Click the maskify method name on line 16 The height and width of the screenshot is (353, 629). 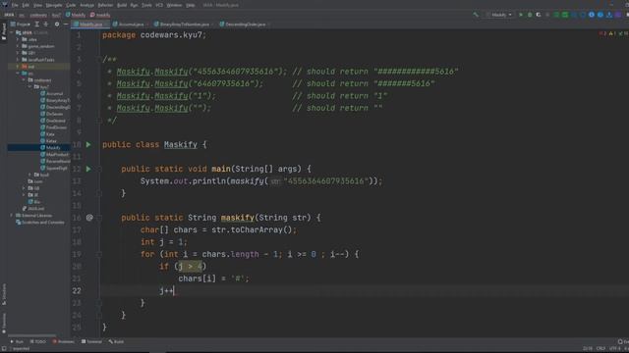click(237, 218)
